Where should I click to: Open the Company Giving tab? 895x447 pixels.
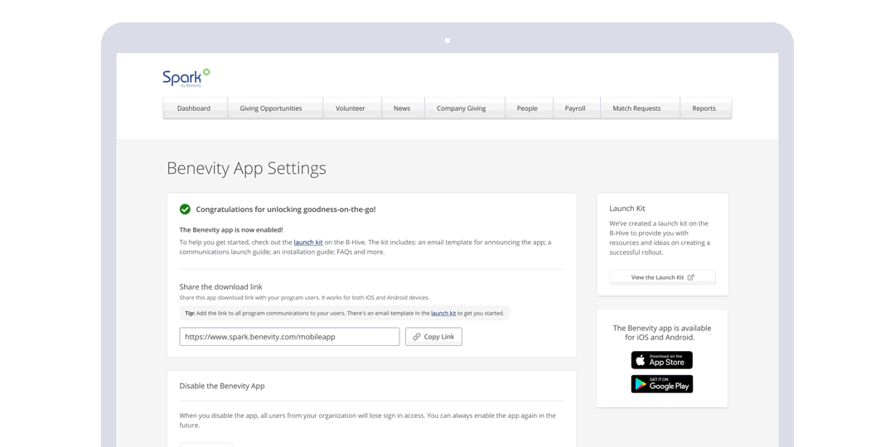click(462, 108)
